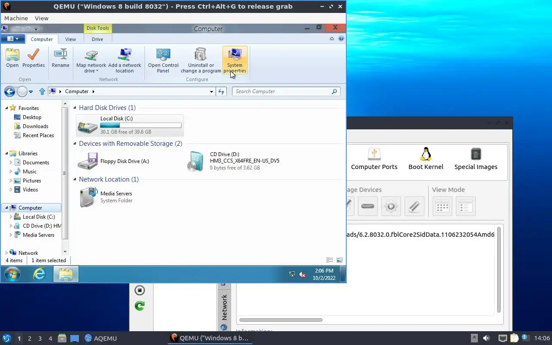The width and height of the screenshot is (552, 345).
Task: Expand Local Disk (C:) in the tree
Action: pyautogui.click(x=11, y=217)
